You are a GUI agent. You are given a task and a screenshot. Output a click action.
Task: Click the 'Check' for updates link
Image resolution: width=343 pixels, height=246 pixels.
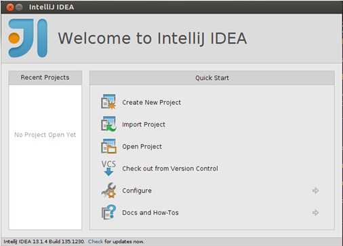96,241
